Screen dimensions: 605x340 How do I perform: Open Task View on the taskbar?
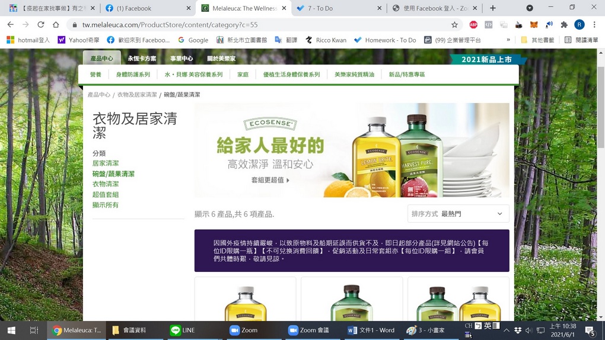(x=34, y=331)
